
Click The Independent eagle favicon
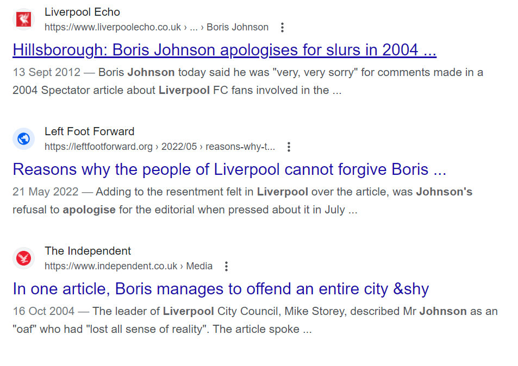point(24,258)
